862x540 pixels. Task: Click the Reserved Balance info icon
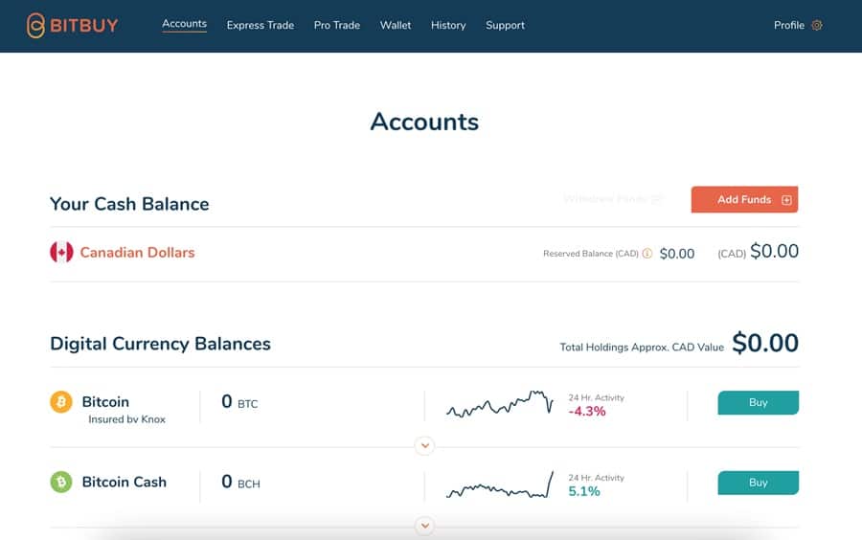(x=647, y=254)
